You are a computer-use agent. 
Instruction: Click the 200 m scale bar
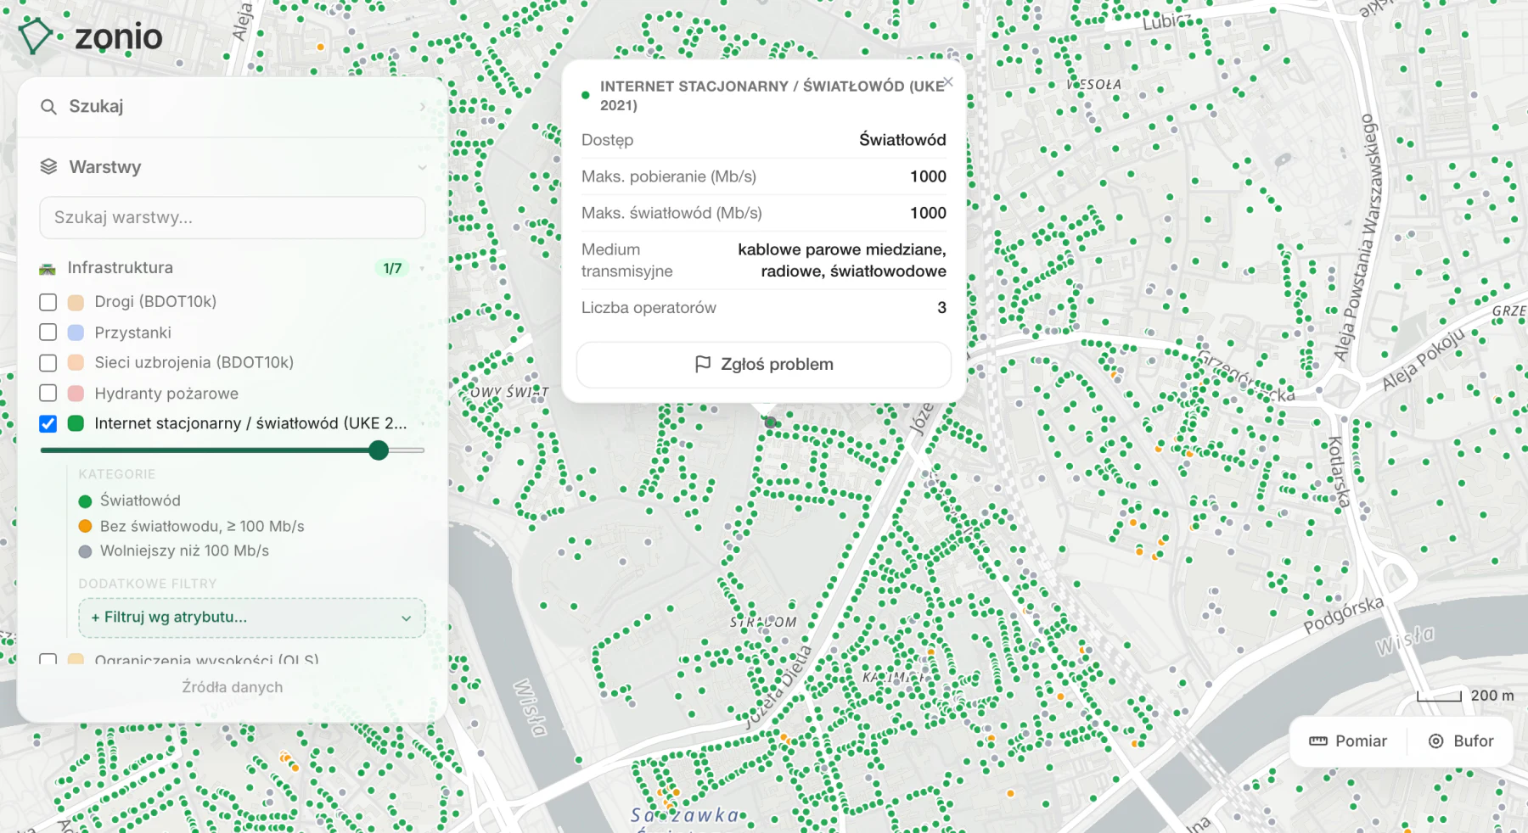[1440, 696]
